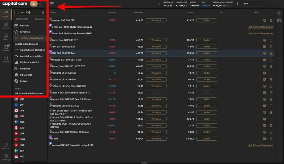Open the Berichte reports section
Screen dimensions: 284x164
pyautogui.click(x=6, y=59)
